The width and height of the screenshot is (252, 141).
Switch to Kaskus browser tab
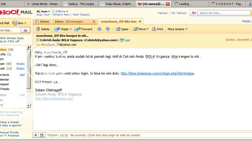pyautogui.click(x=80, y=4)
